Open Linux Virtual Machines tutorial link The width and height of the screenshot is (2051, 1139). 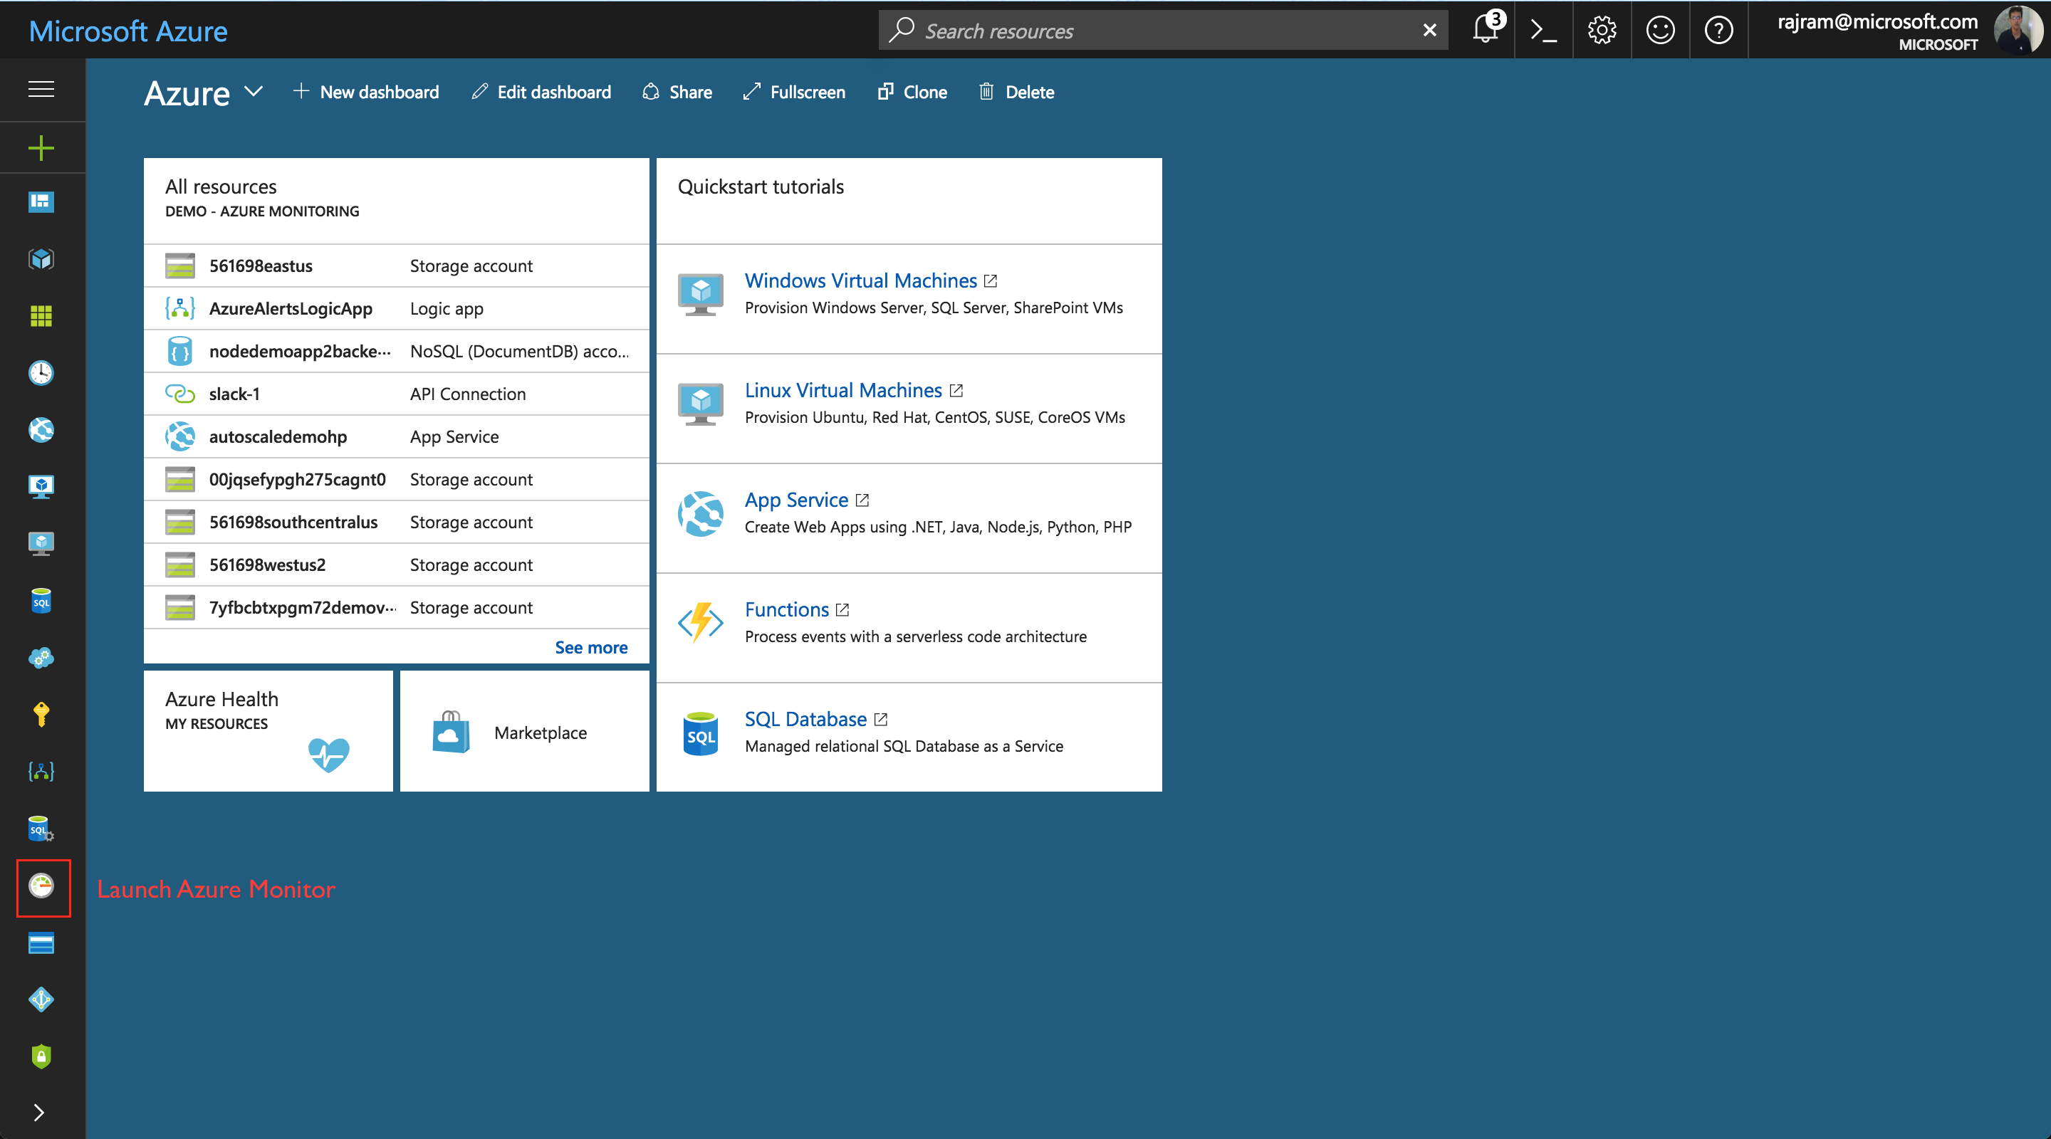pos(843,390)
